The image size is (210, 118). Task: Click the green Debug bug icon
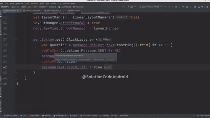pyautogui.click(x=176, y=7)
